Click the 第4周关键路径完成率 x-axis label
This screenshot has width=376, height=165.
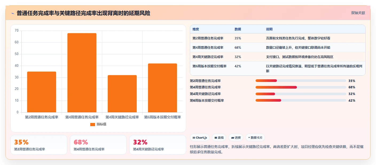click(122, 117)
